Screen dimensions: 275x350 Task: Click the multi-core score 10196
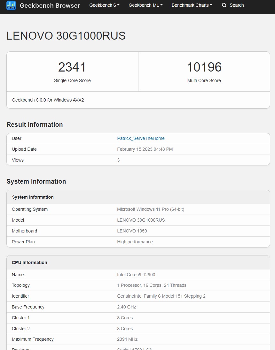point(204,67)
